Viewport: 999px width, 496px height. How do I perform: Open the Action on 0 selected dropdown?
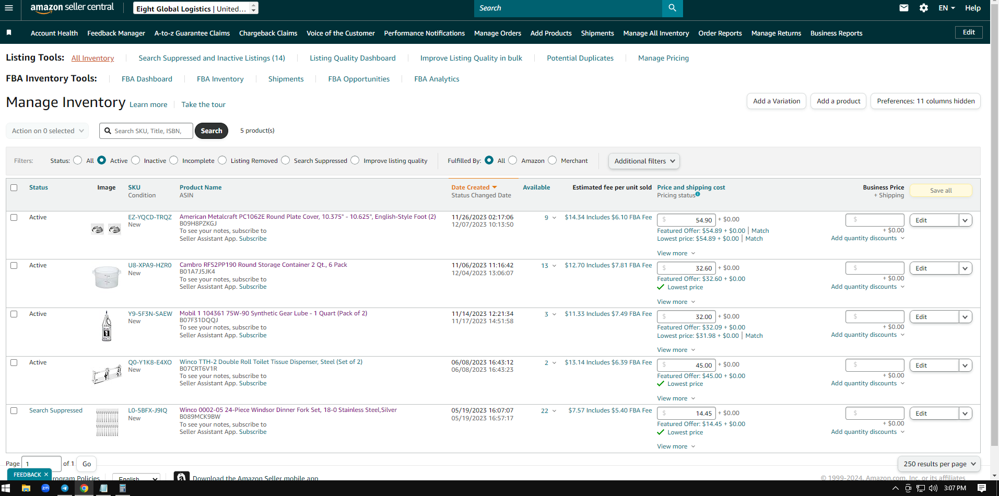coord(47,131)
